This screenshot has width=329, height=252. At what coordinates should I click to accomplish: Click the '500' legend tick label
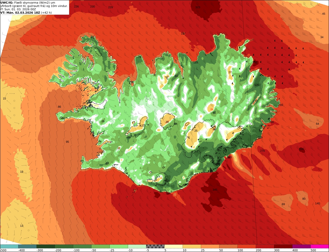(x=313, y=250)
